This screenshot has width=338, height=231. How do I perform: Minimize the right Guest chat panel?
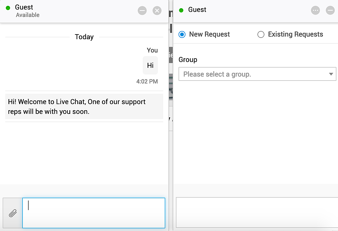point(330,10)
